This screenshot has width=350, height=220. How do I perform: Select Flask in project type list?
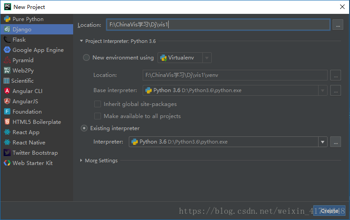pyautogui.click(x=37, y=40)
